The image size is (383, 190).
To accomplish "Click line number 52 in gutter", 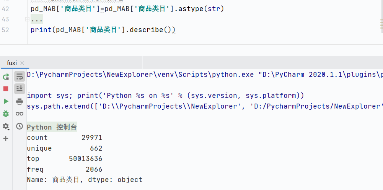I will pyautogui.click(x=5, y=30).
